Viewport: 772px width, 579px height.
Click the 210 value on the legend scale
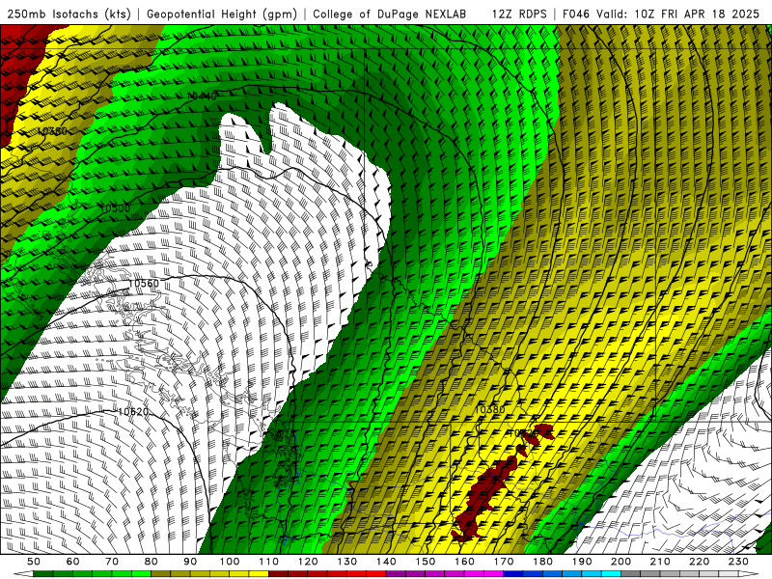660,562
